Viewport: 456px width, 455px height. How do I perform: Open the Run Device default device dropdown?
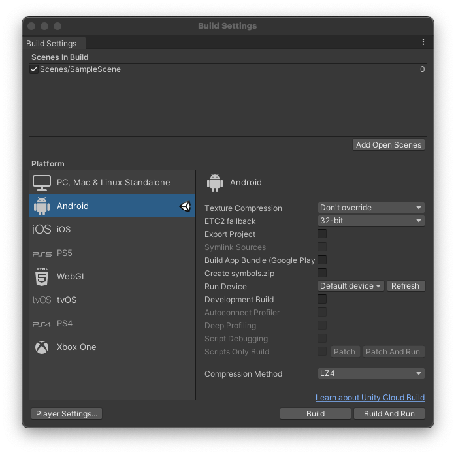point(351,286)
